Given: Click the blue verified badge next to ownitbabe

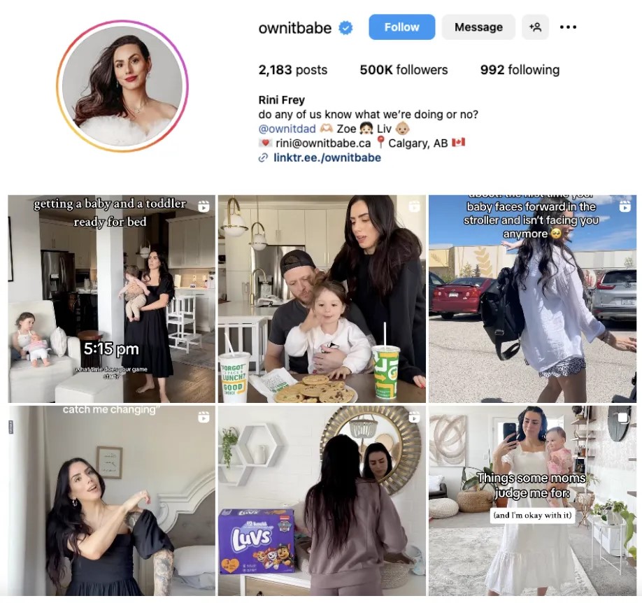Looking at the screenshot, I should point(346,28).
